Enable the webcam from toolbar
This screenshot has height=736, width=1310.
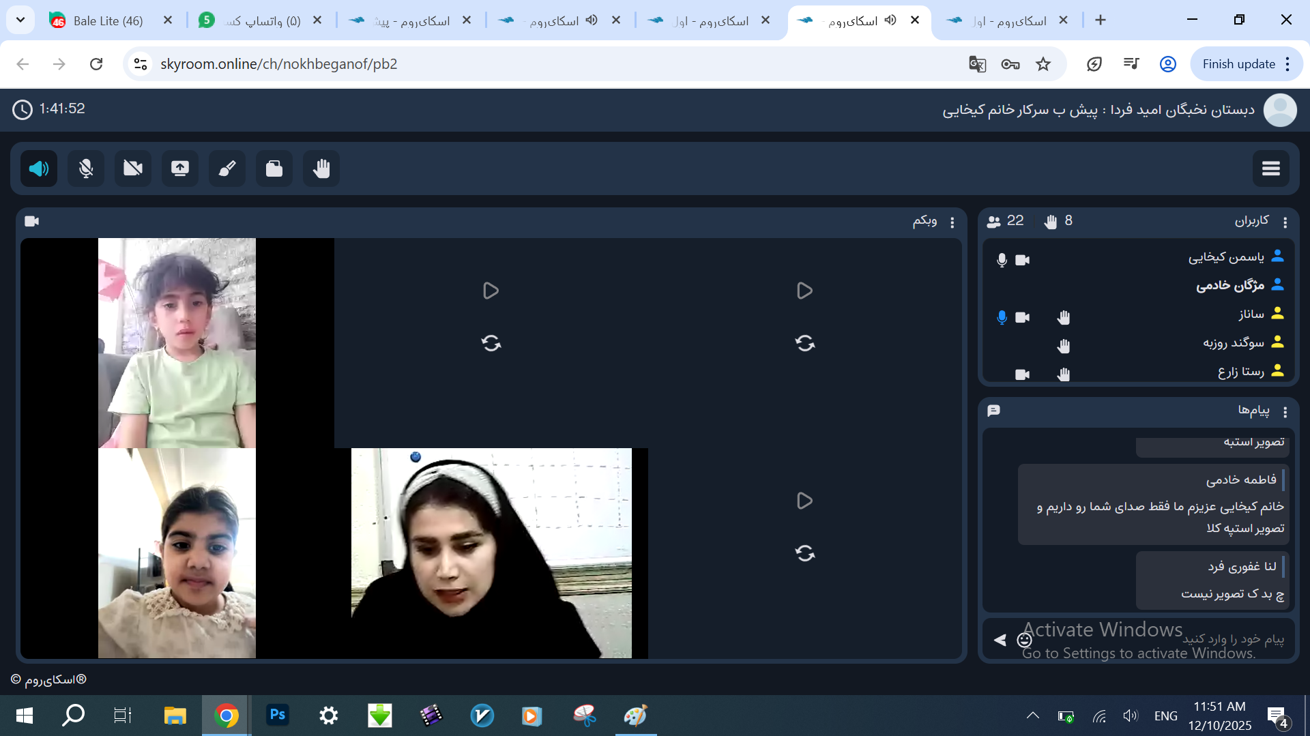point(133,168)
